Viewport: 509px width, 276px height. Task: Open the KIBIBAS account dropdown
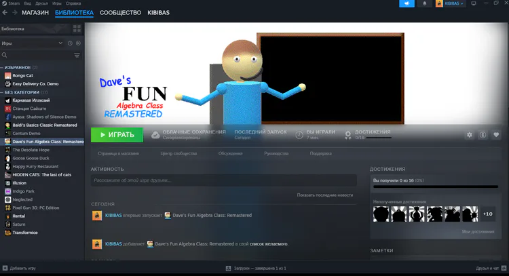[x=450, y=3]
